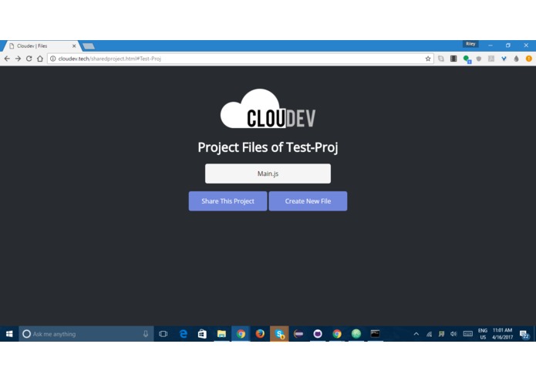536x381 pixels.
Task: Click the site info icon in the address bar
Action: [x=53, y=59]
